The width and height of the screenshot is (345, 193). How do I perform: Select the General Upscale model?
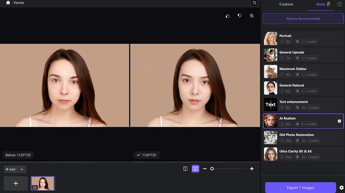303,55
